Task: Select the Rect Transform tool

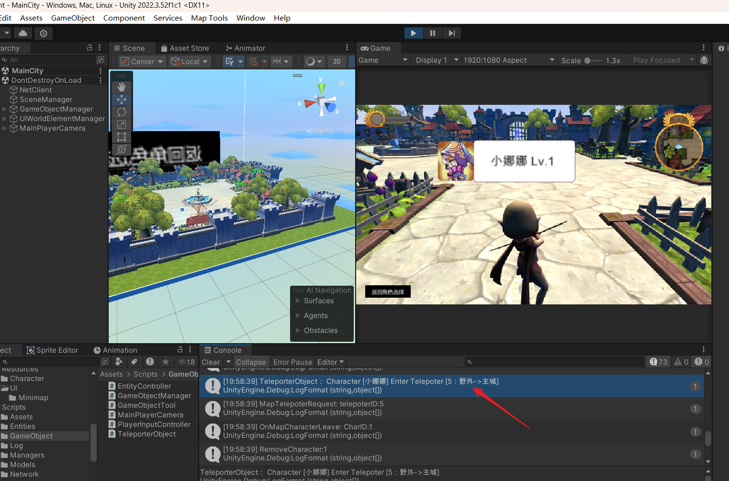Action: [122, 137]
